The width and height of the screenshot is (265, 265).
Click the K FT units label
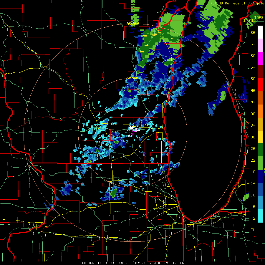coord(249,20)
